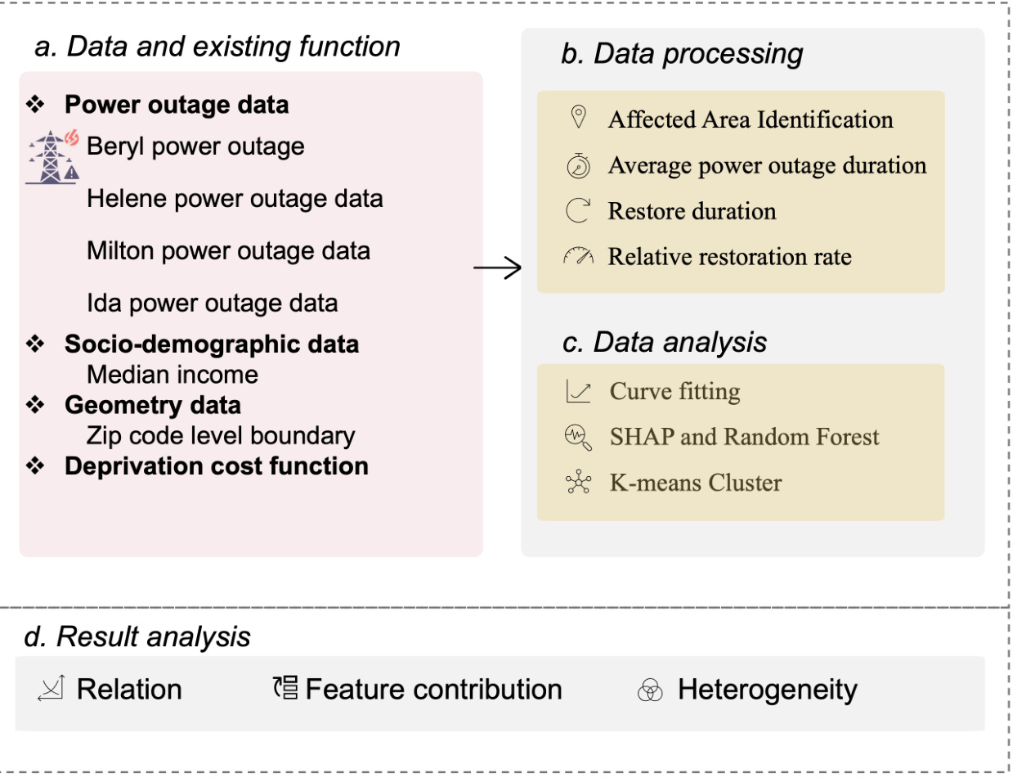This screenshot has height=778, width=1035.
Task: Click the Heterogeneity overlapping circles icon
Action: pyautogui.click(x=649, y=690)
